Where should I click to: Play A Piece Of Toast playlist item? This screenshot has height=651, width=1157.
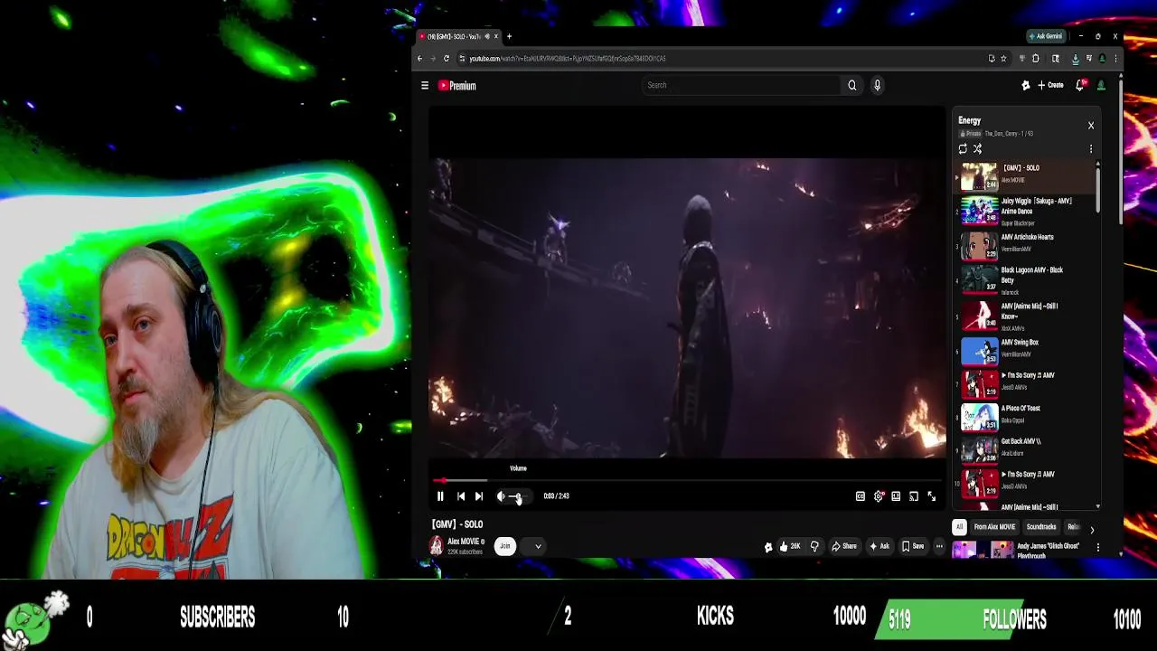coord(1024,415)
